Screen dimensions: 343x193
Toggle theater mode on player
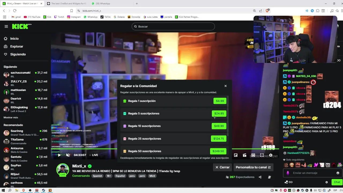253,155
